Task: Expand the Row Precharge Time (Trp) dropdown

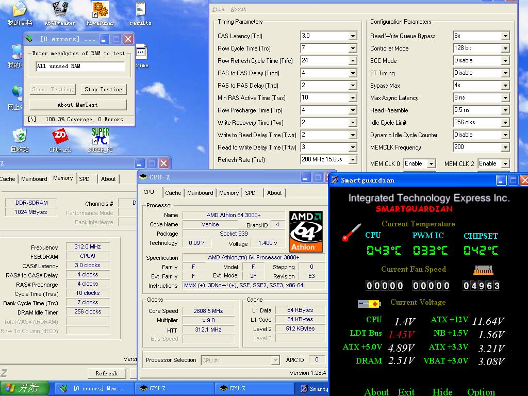Action: coord(353,110)
